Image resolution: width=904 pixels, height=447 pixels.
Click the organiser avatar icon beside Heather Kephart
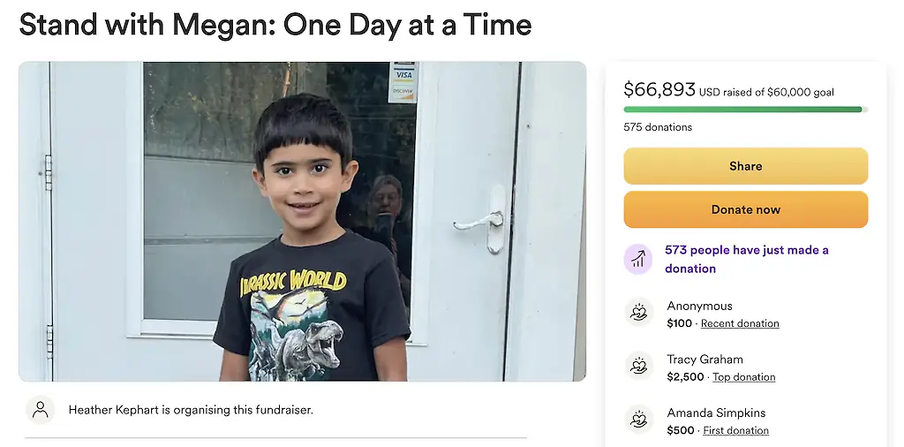40,410
